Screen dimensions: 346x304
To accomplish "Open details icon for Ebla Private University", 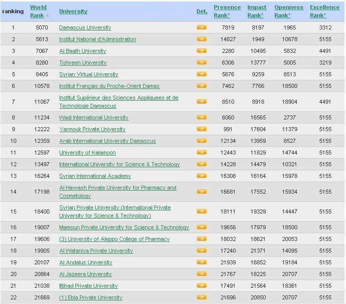I will click(x=201, y=297).
